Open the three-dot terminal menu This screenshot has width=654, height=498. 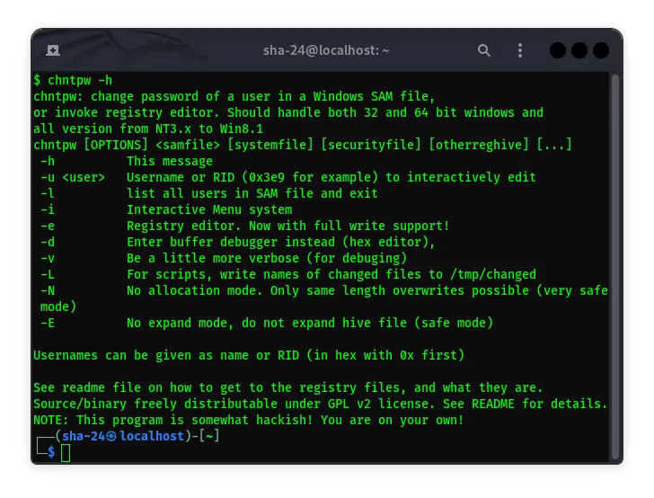pos(520,50)
